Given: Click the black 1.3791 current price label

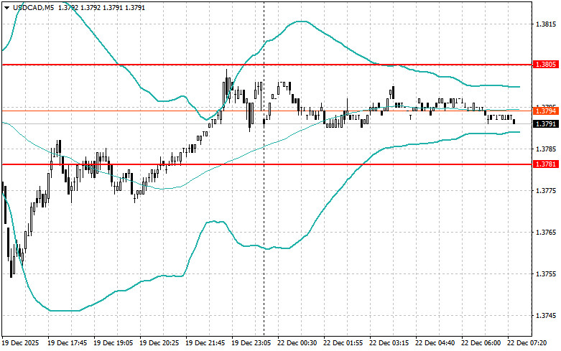Looking at the screenshot, I should [546, 123].
